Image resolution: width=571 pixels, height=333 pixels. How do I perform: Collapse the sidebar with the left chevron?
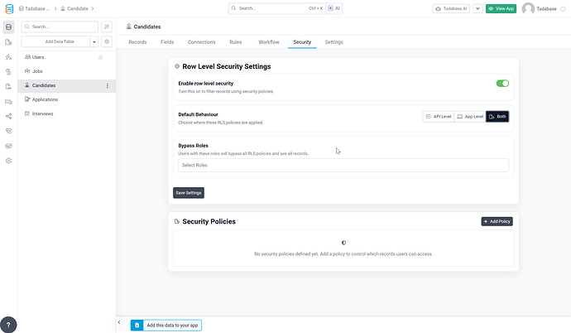click(119, 322)
